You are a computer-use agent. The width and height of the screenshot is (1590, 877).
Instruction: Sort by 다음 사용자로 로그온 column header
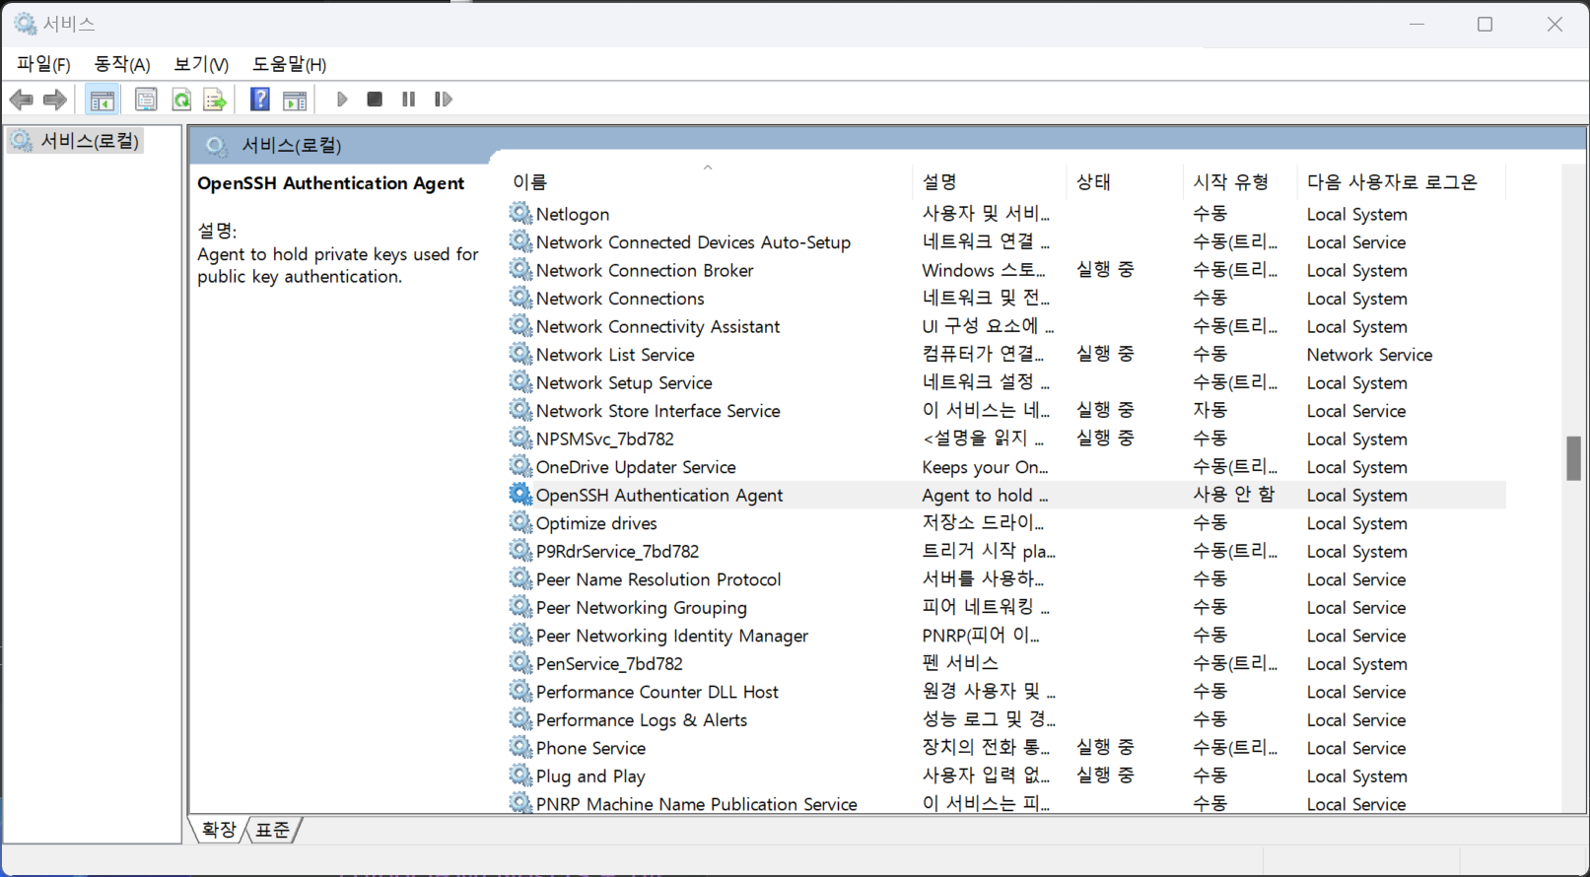pos(1402,181)
